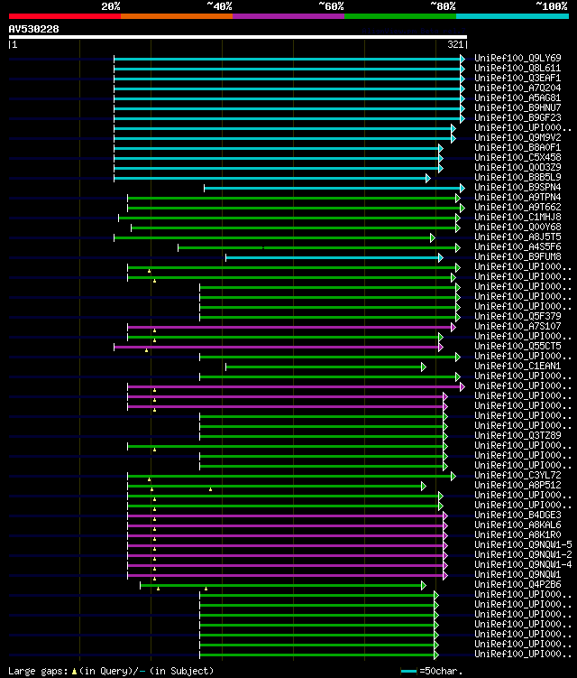Click the arrowhead ending the A8P512 alignment

point(424,487)
